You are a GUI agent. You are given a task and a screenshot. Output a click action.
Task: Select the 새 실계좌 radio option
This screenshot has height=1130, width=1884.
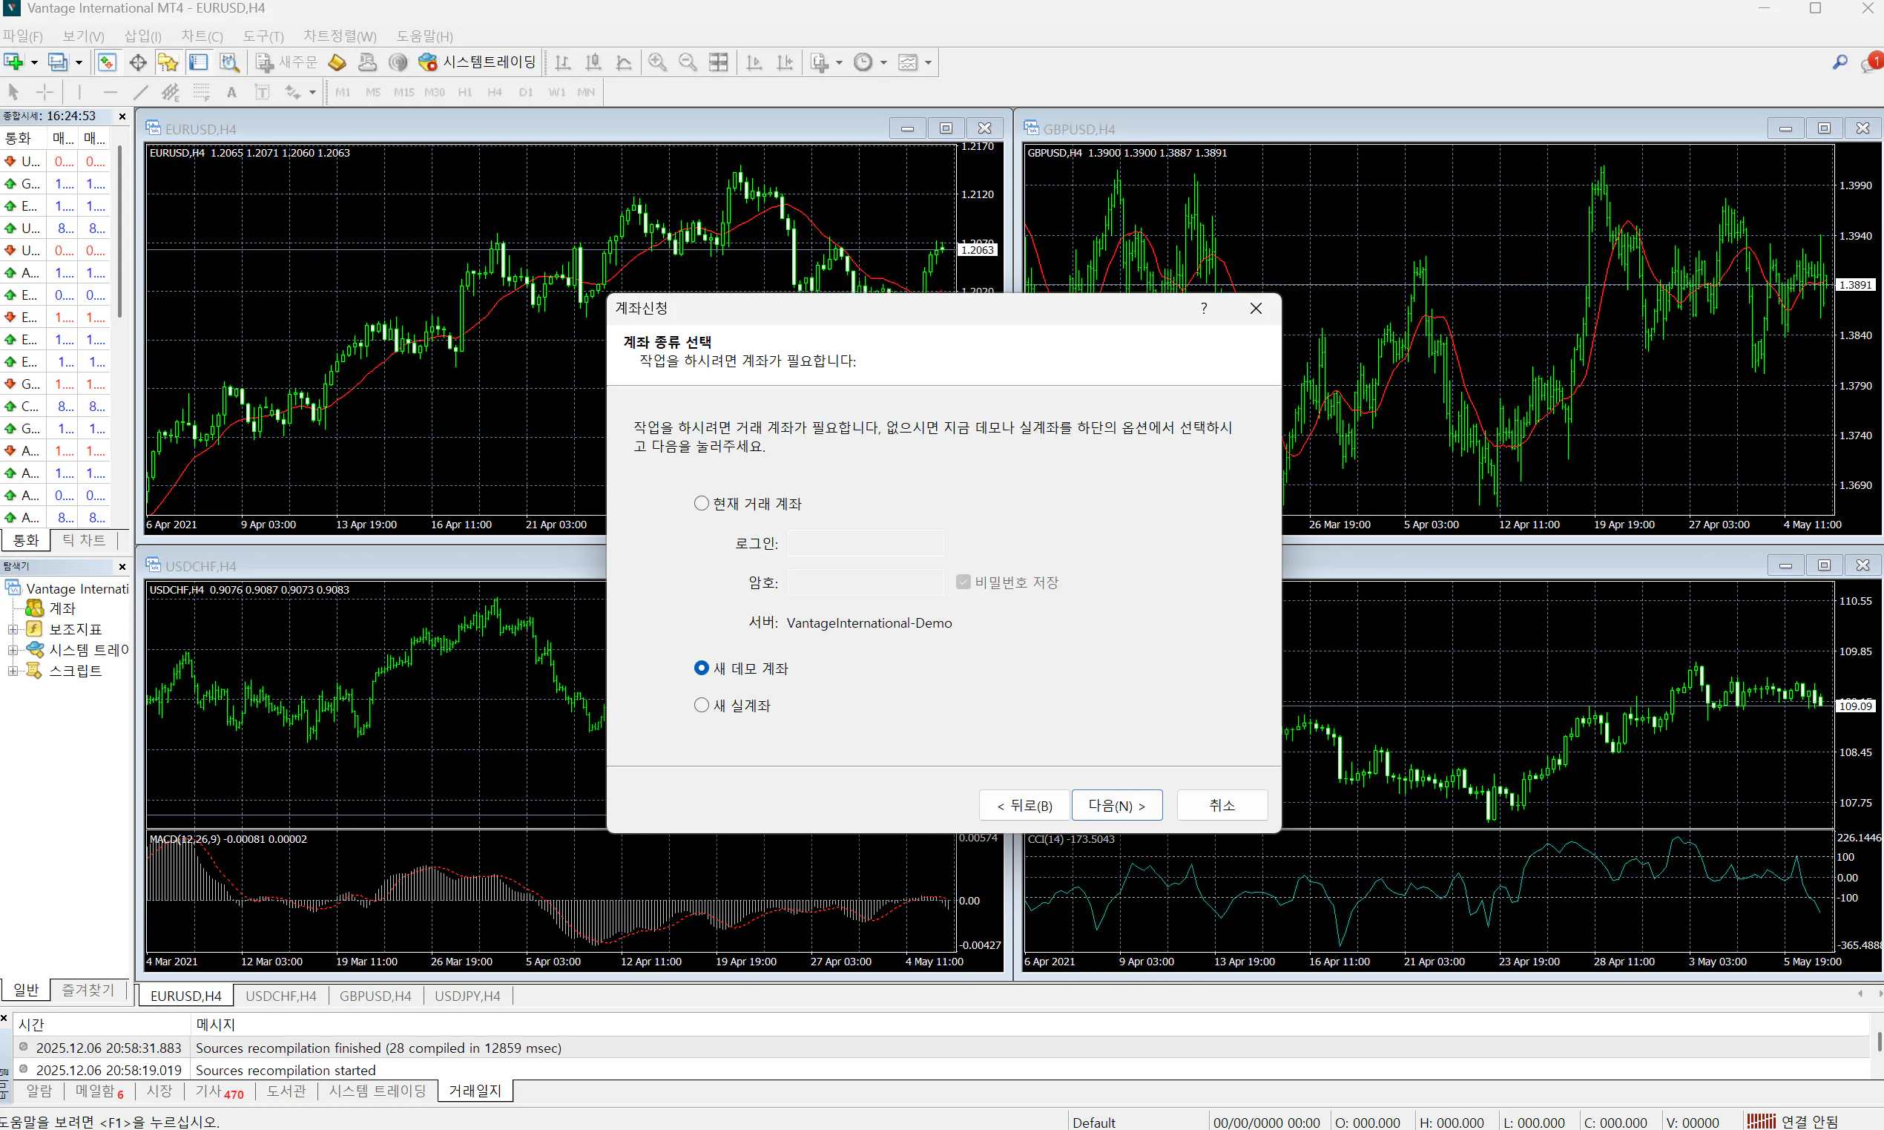[x=701, y=705]
